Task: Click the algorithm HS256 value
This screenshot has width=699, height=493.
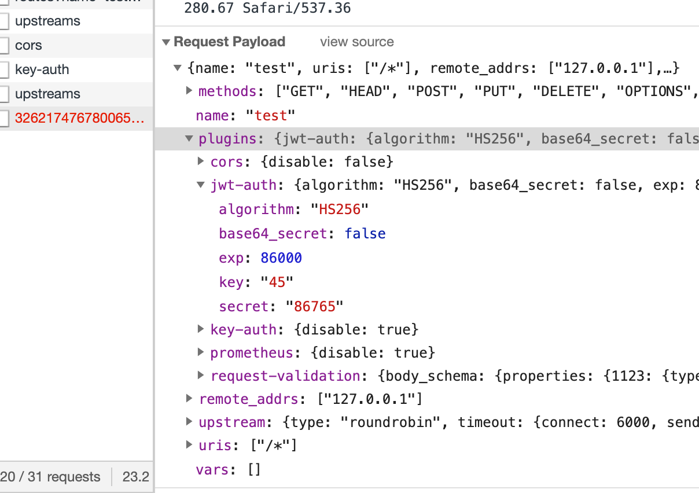Action: pos(341,209)
